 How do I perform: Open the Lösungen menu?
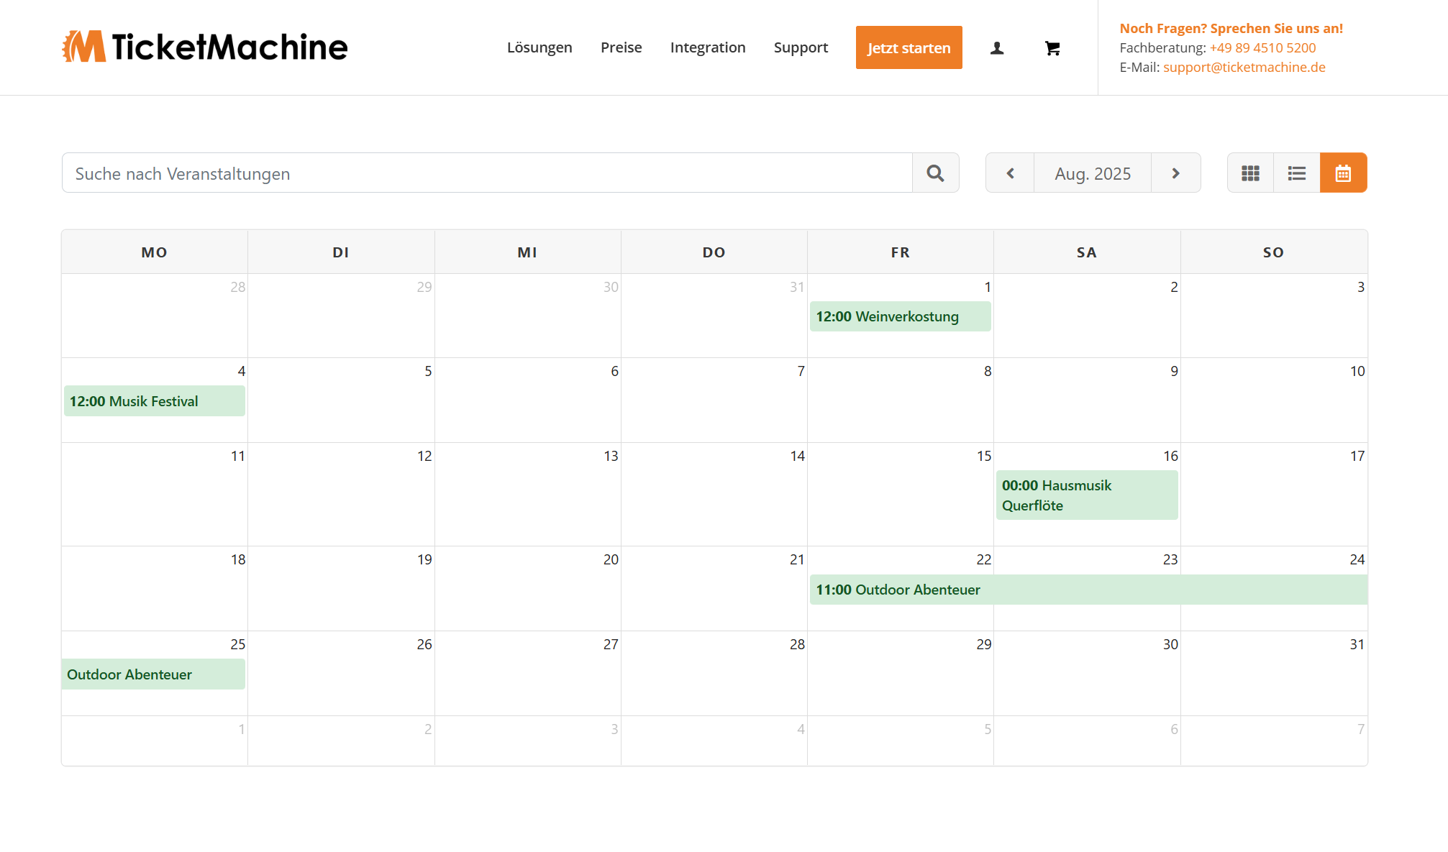[539, 47]
